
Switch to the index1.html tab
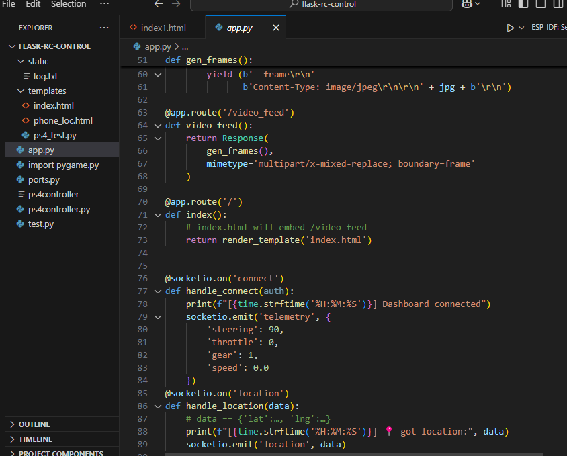(163, 28)
